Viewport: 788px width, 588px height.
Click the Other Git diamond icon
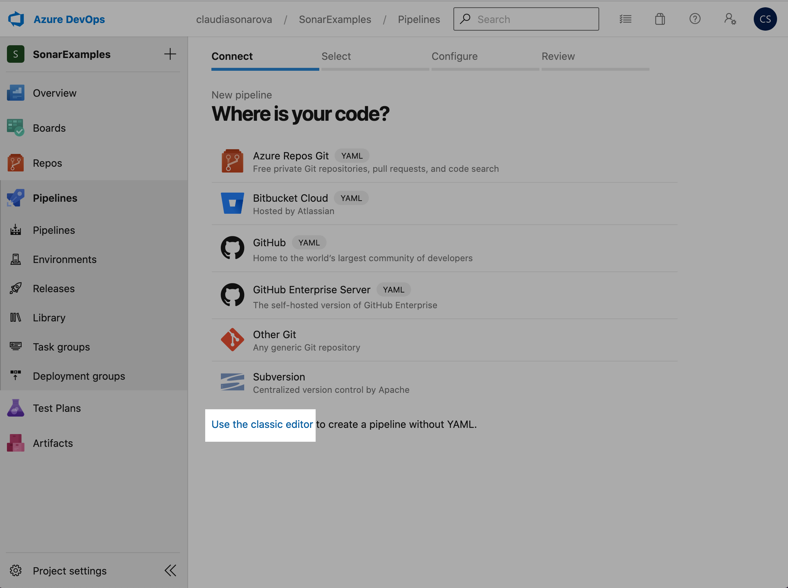pyautogui.click(x=233, y=340)
